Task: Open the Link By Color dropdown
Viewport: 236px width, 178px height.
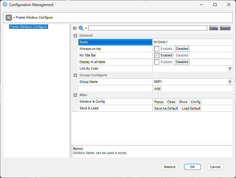Action: click(230, 69)
